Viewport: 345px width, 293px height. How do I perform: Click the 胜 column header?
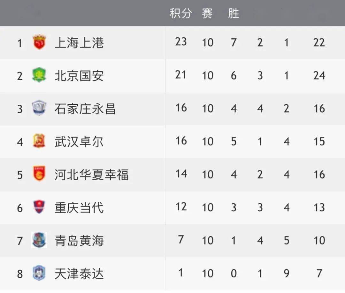point(234,13)
